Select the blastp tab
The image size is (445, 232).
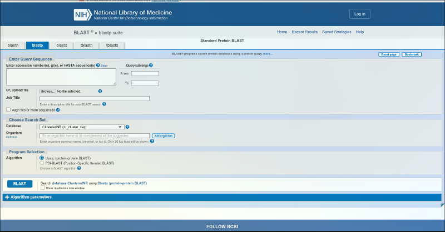click(x=37, y=46)
